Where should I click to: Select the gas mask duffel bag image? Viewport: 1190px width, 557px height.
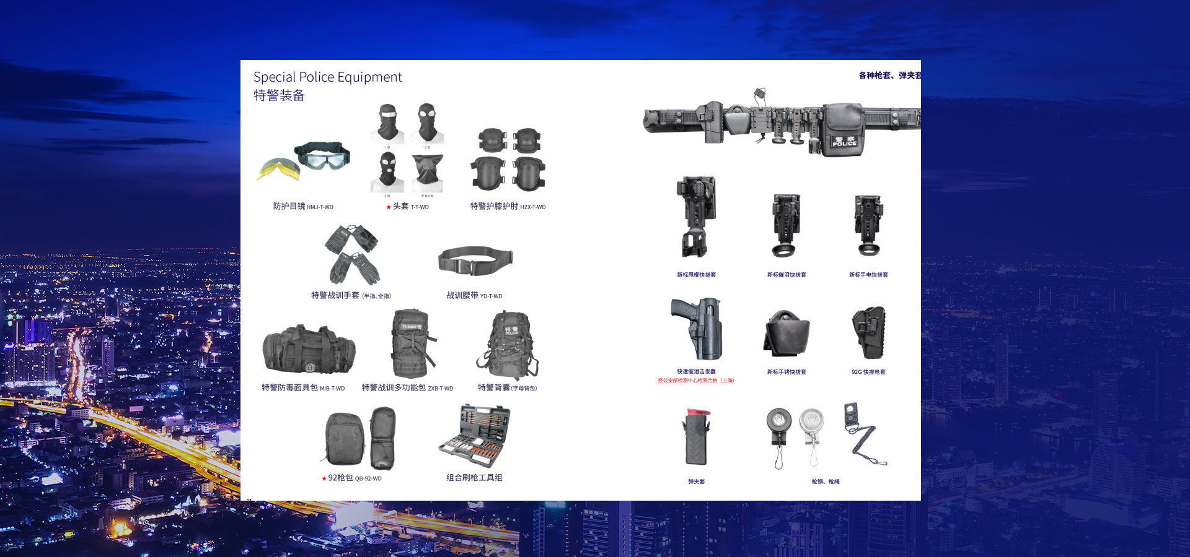309,350
